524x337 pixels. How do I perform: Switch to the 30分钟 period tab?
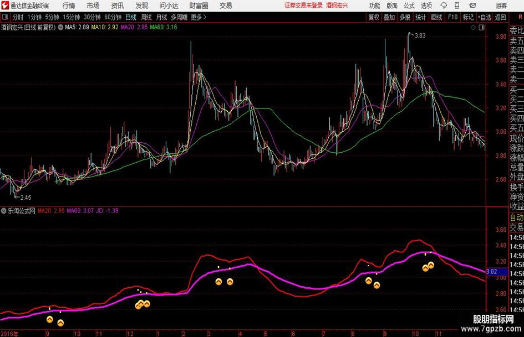[x=92, y=17]
